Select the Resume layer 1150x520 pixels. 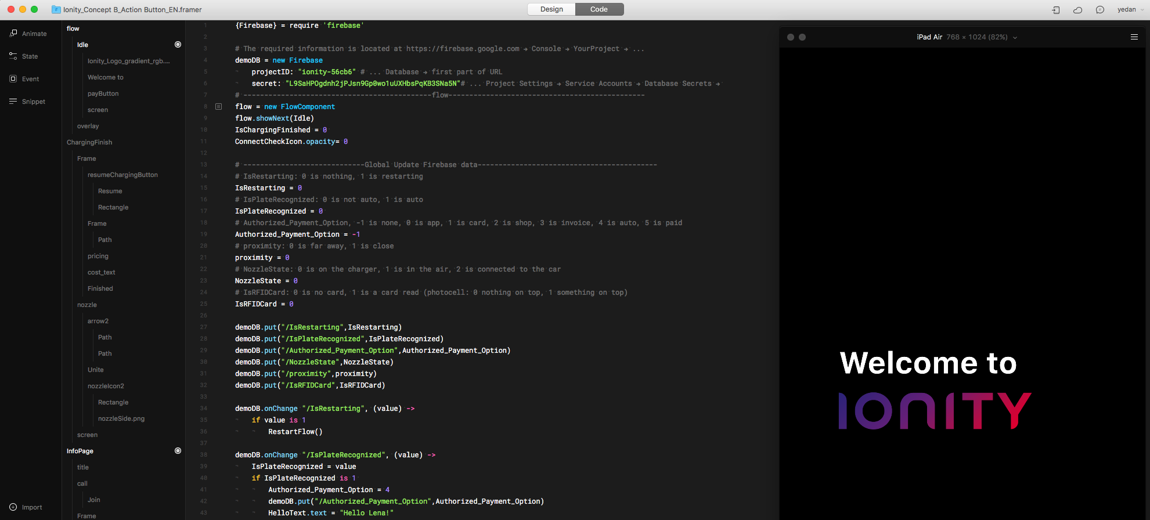coord(110,191)
